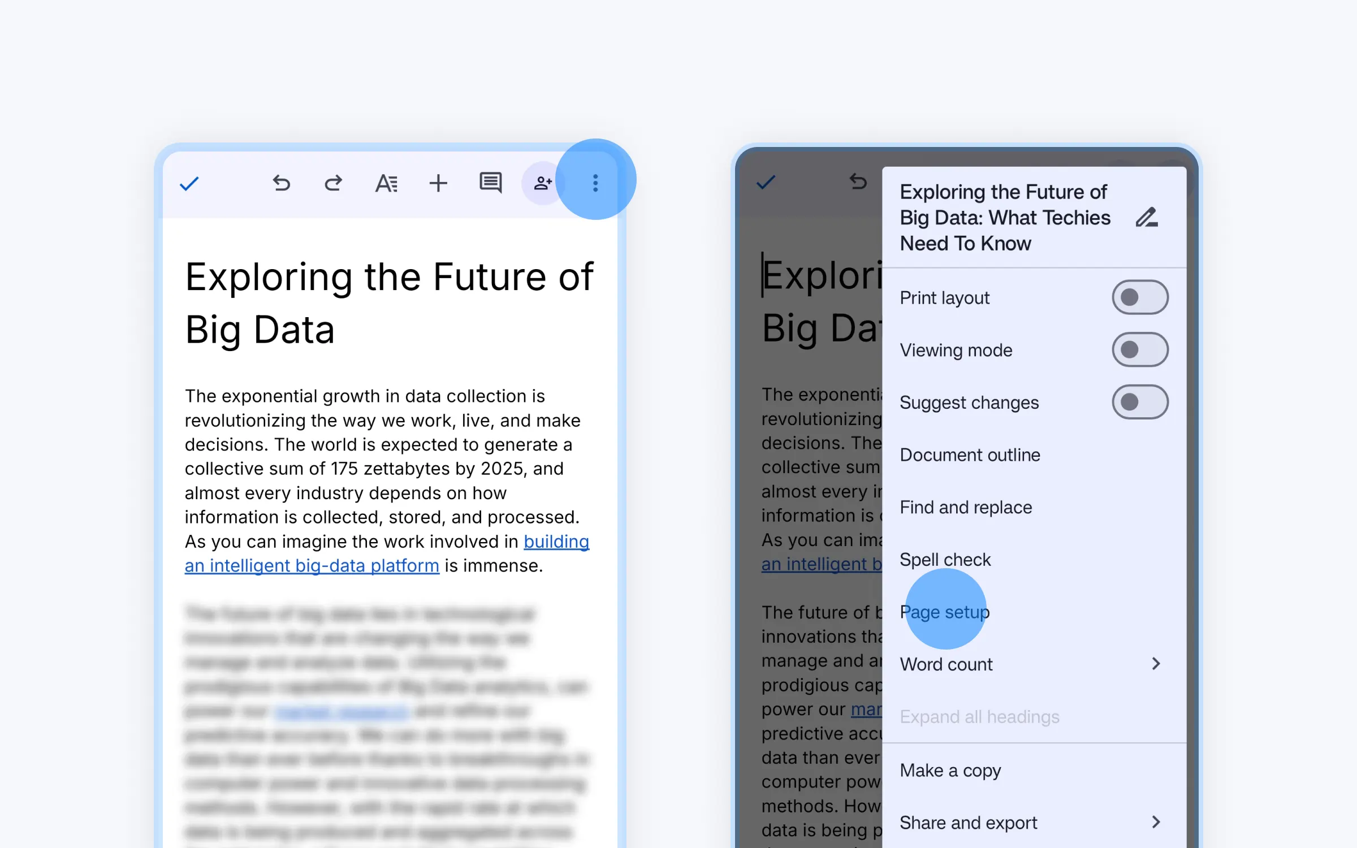Tap the Print layout label text

[944, 298]
